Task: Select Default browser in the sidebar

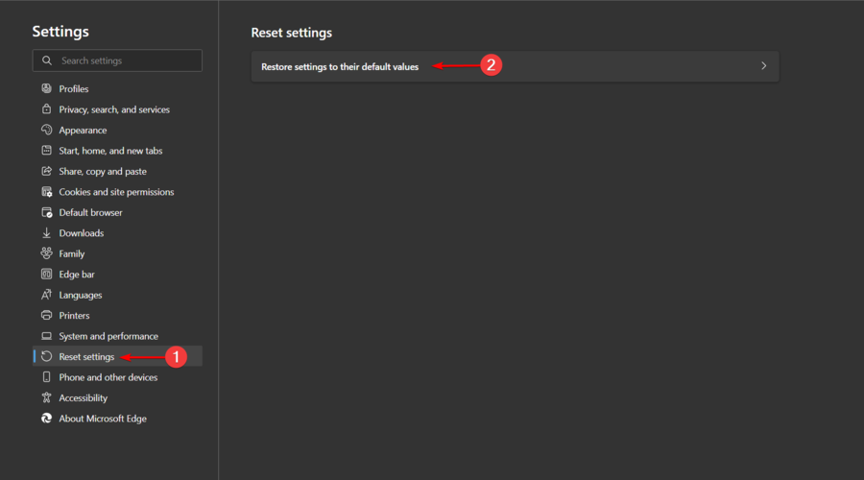Action: tap(90, 213)
